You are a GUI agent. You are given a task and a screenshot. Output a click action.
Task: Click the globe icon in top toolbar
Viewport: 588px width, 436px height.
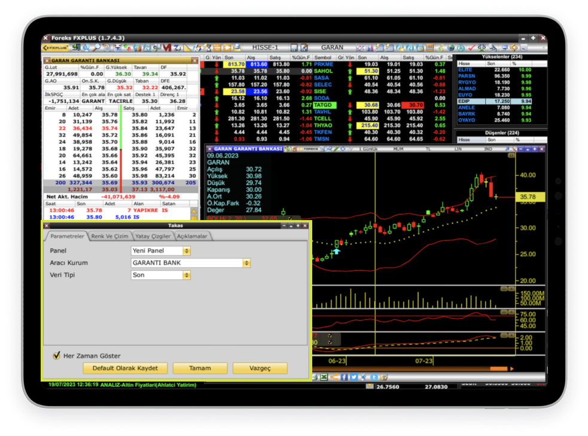click(x=451, y=47)
